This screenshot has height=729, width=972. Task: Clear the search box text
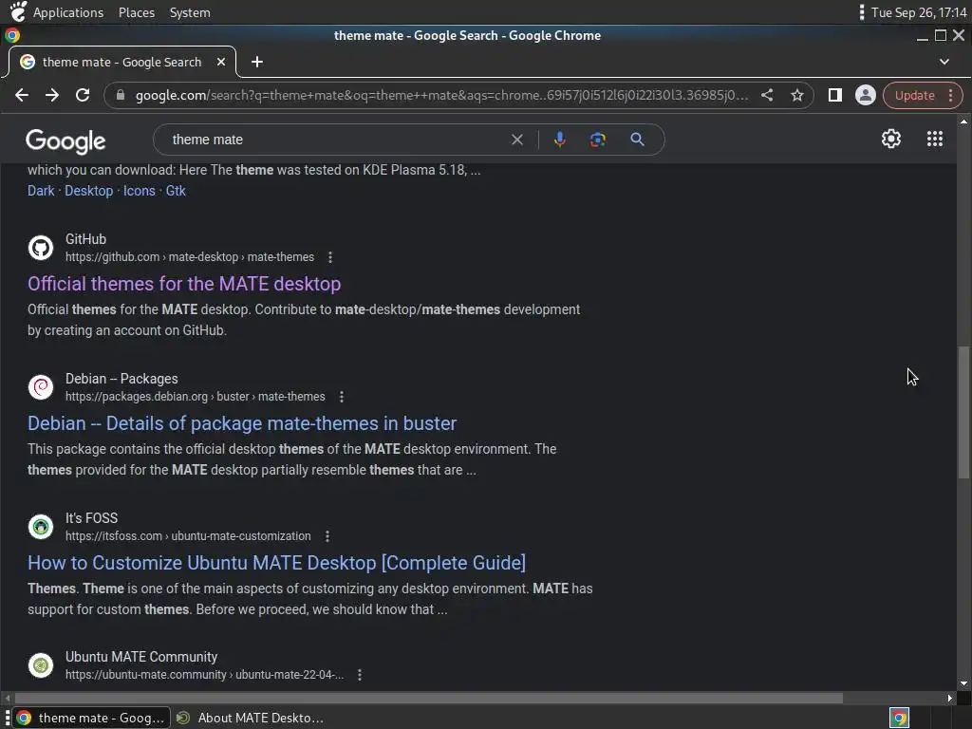(517, 140)
